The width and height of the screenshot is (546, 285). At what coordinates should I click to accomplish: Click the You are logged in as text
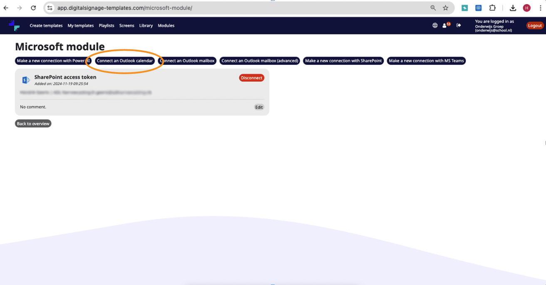click(x=494, y=22)
